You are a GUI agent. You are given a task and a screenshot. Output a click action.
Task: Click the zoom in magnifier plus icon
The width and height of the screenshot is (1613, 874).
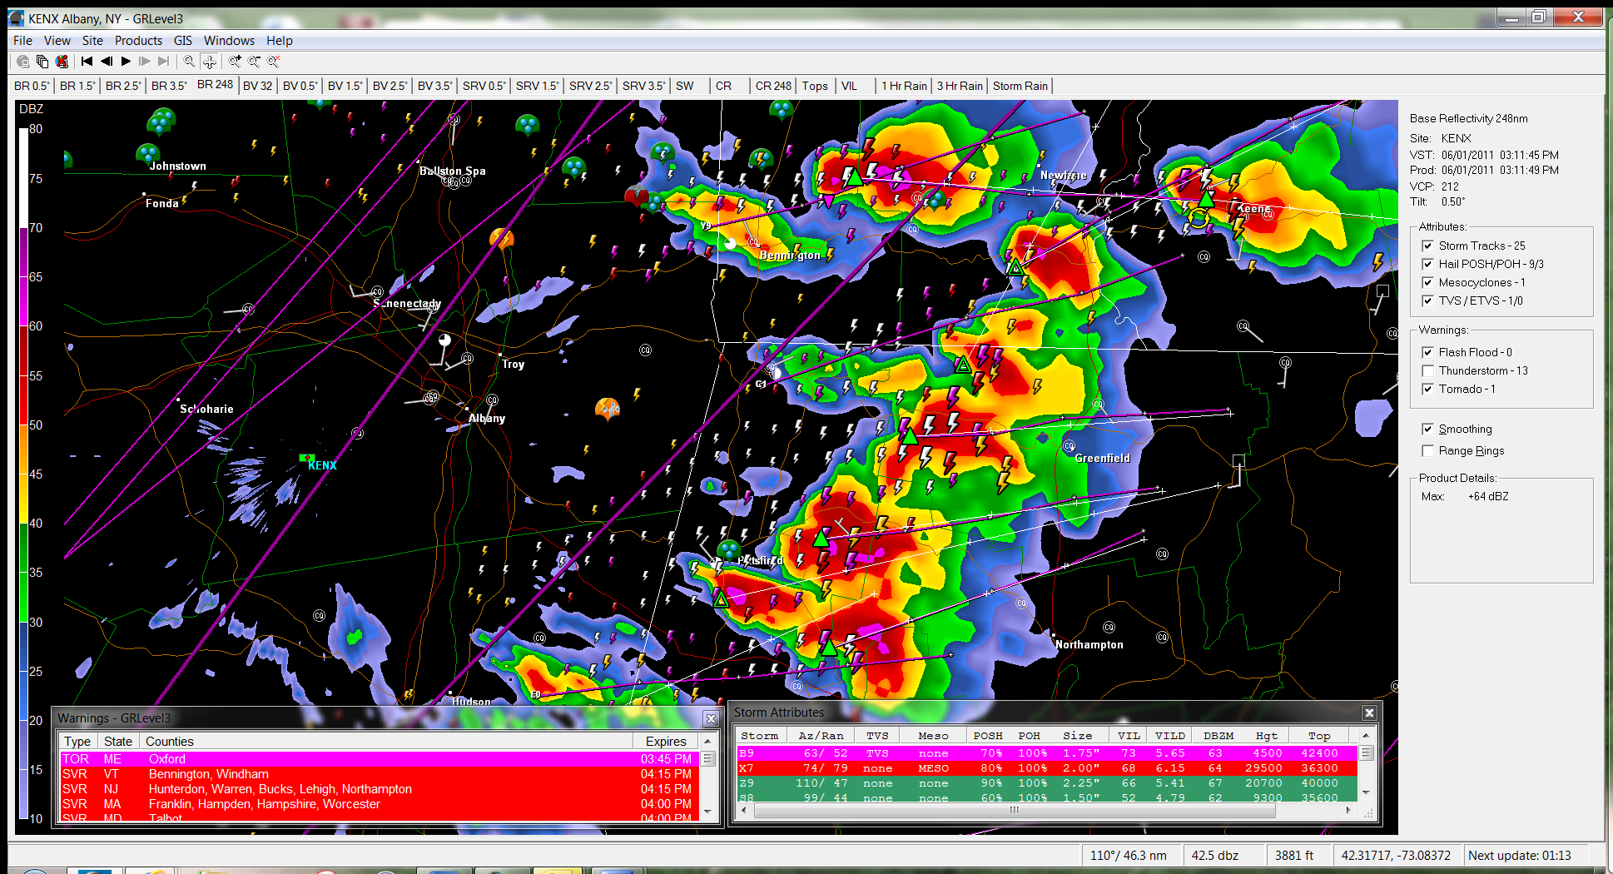pyautogui.click(x=235, y=62)
